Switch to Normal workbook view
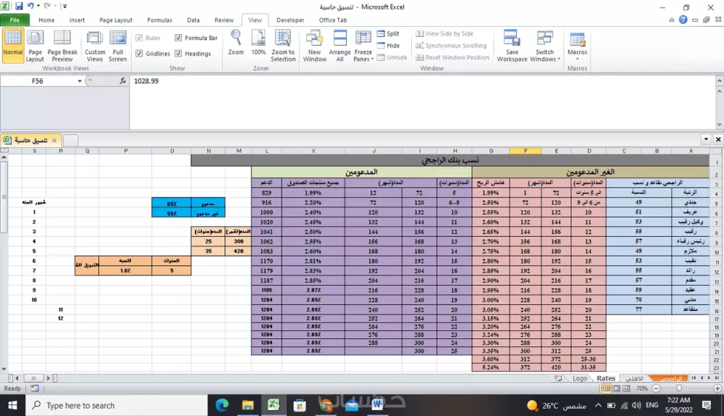724x416 pixels. click(13, 46)
